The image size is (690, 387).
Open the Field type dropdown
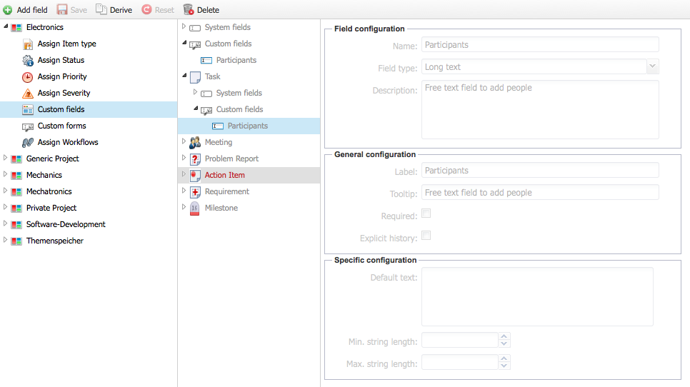pyautogui.click(x=652, y=66)
